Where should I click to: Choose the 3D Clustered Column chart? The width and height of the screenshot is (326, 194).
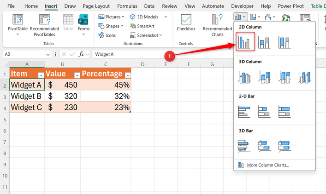point(244,77)
